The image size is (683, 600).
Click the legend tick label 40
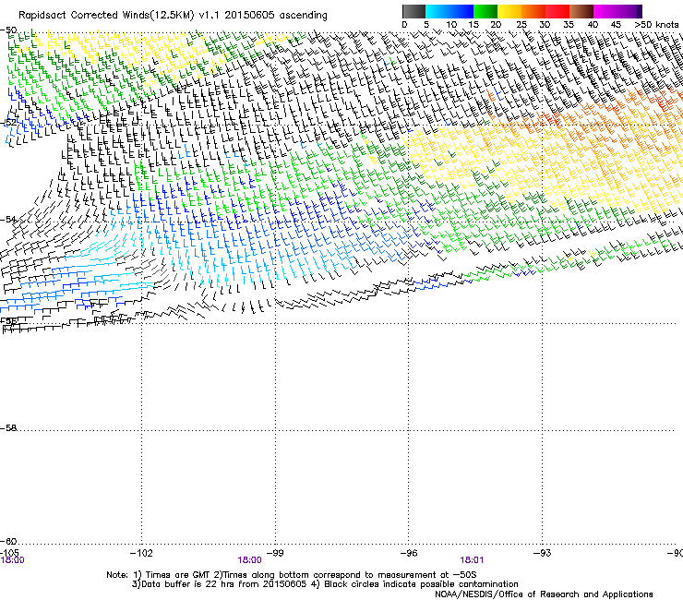pyautogui.click(x=593, y=25)
